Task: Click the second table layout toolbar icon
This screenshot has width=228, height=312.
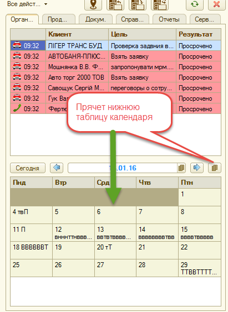Action: (x=138, y=4)
